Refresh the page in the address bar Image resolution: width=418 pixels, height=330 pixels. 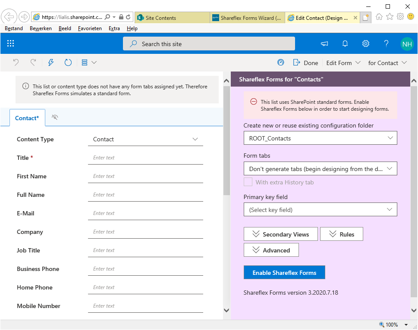[128, 17]
